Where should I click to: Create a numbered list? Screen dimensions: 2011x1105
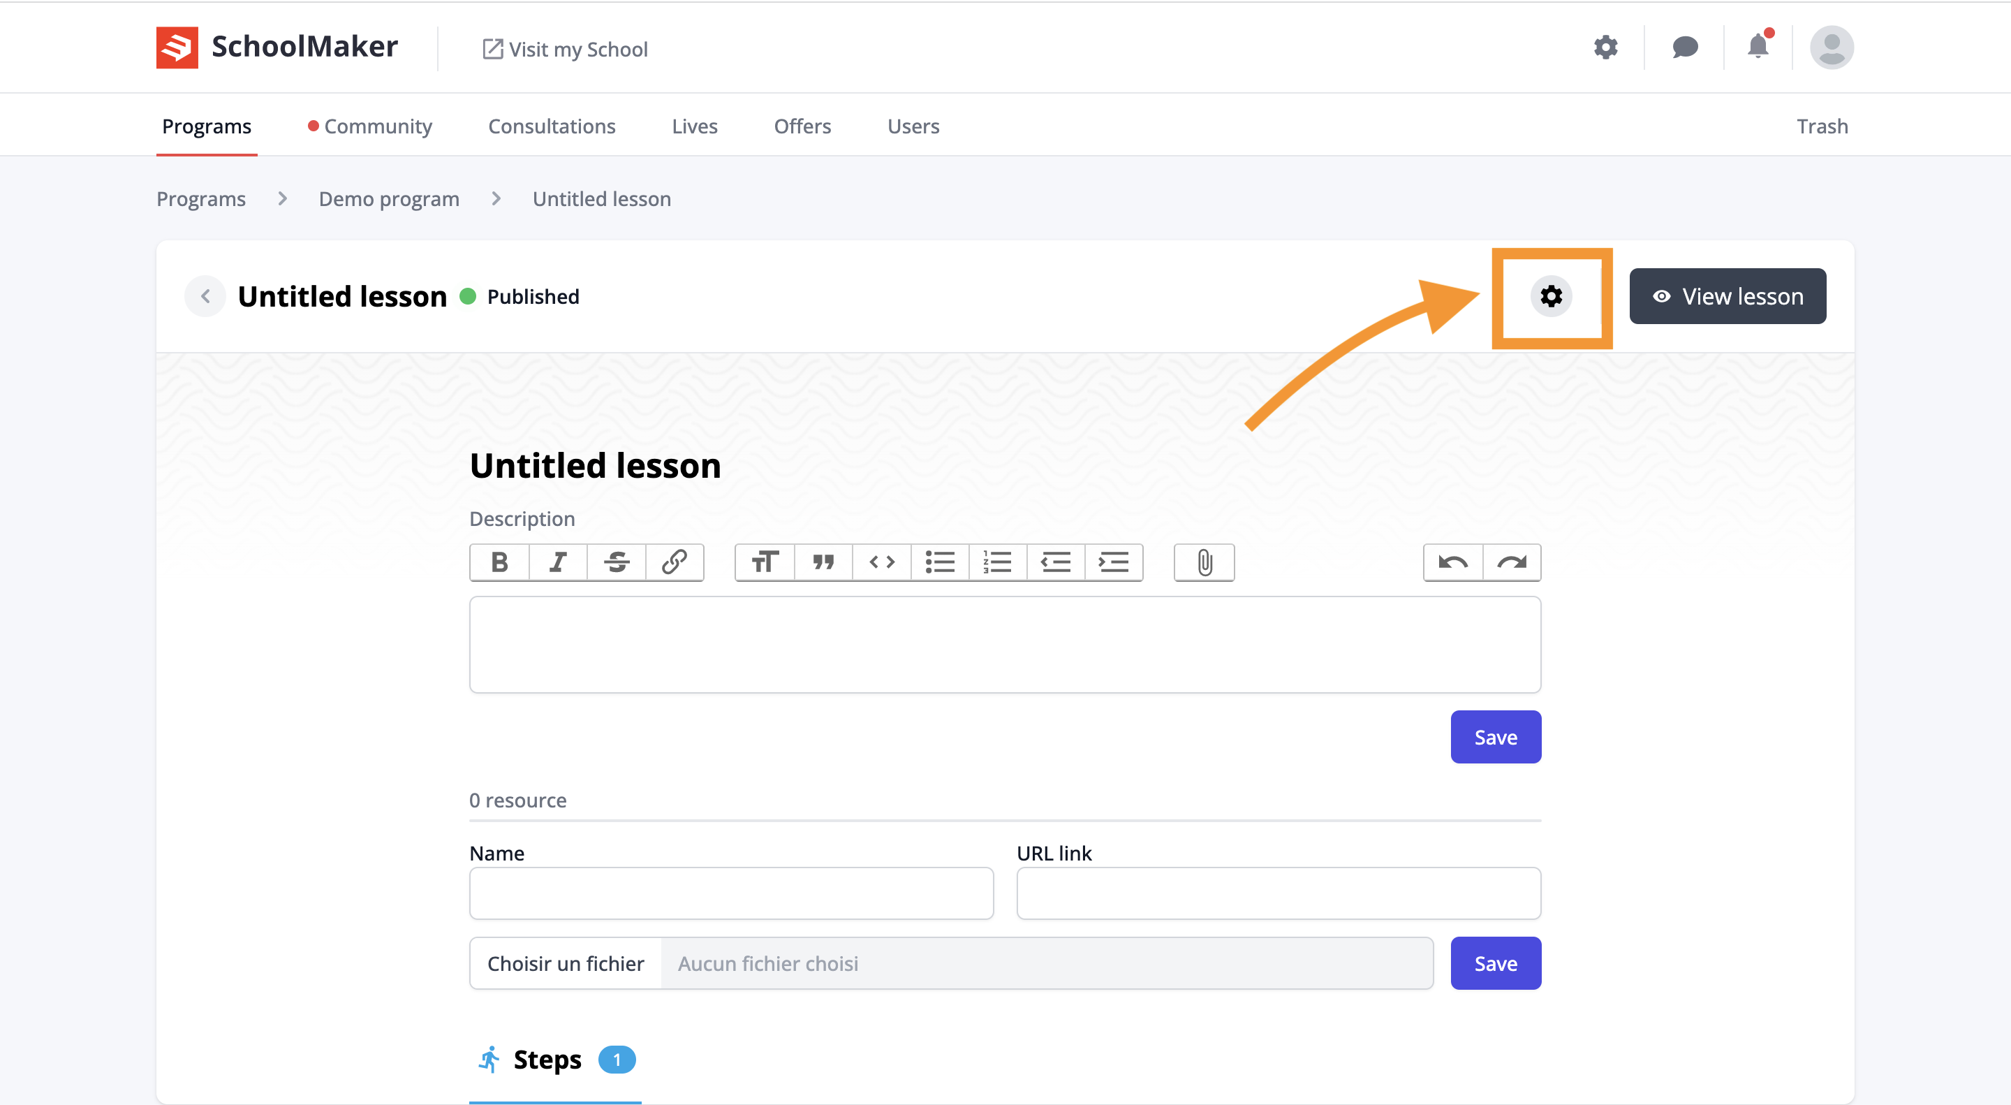[x=998, y=562]
